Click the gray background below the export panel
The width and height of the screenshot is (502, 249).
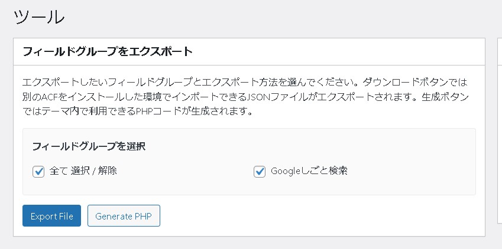click(x=248, y=243)
